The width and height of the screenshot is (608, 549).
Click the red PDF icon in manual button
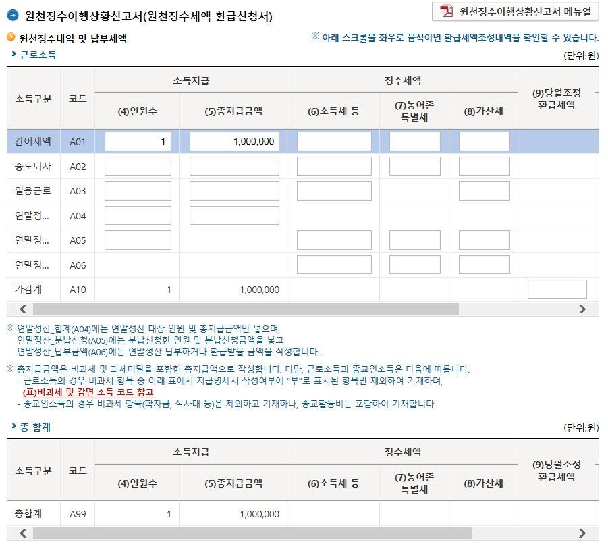(447, 11)
